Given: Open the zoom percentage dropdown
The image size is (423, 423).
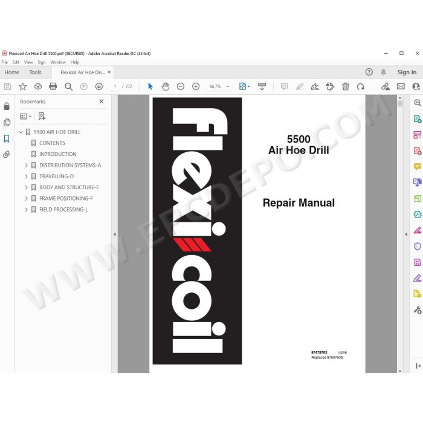Looking at the screenshot, I should 228,86.
